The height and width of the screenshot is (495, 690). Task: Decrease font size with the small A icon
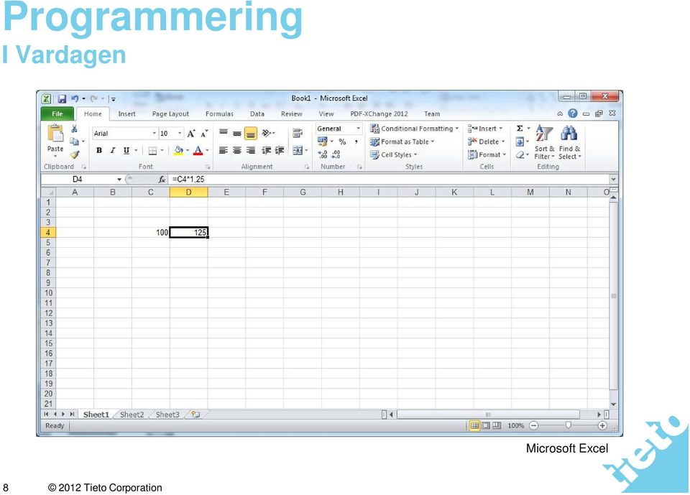click(x=204, y=134)
